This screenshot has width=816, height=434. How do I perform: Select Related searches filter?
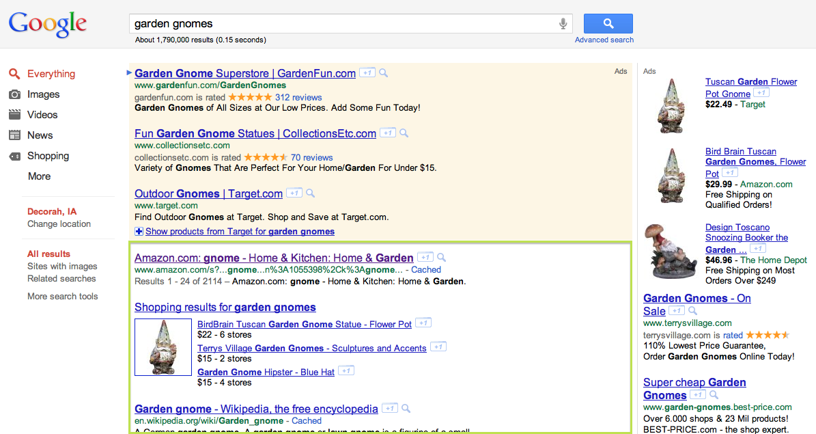[61, 279]
